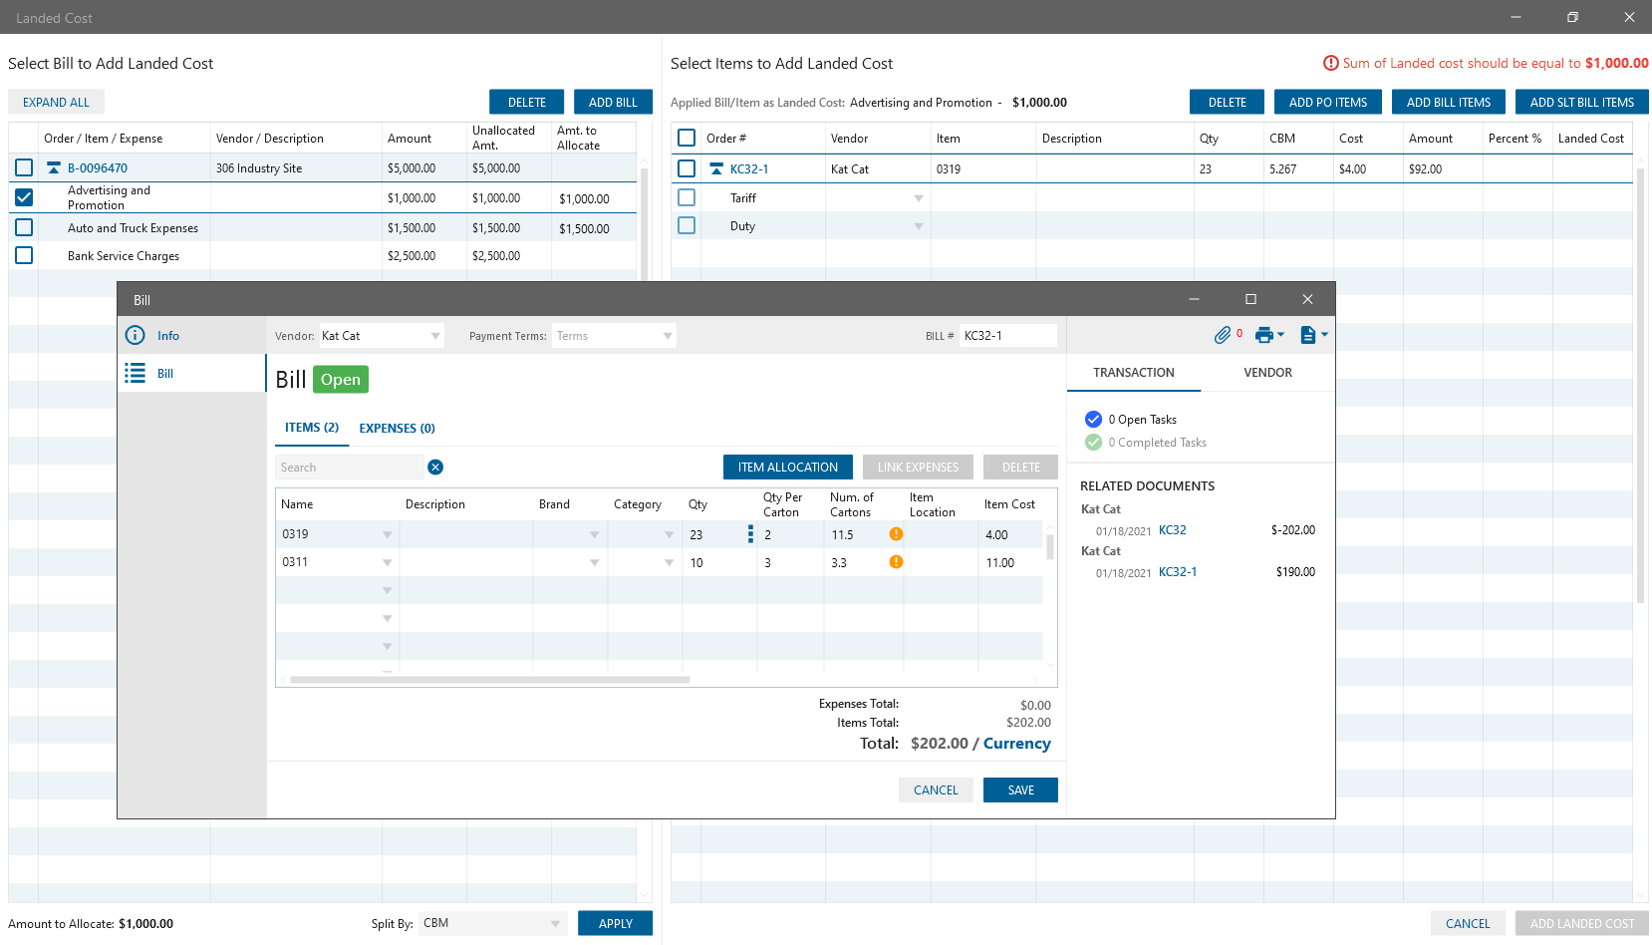The width and height of the screenshot is (1652, 945).
Task: Open the printer icon menu
Action: pyautogui.click(x=1268, y=335)
